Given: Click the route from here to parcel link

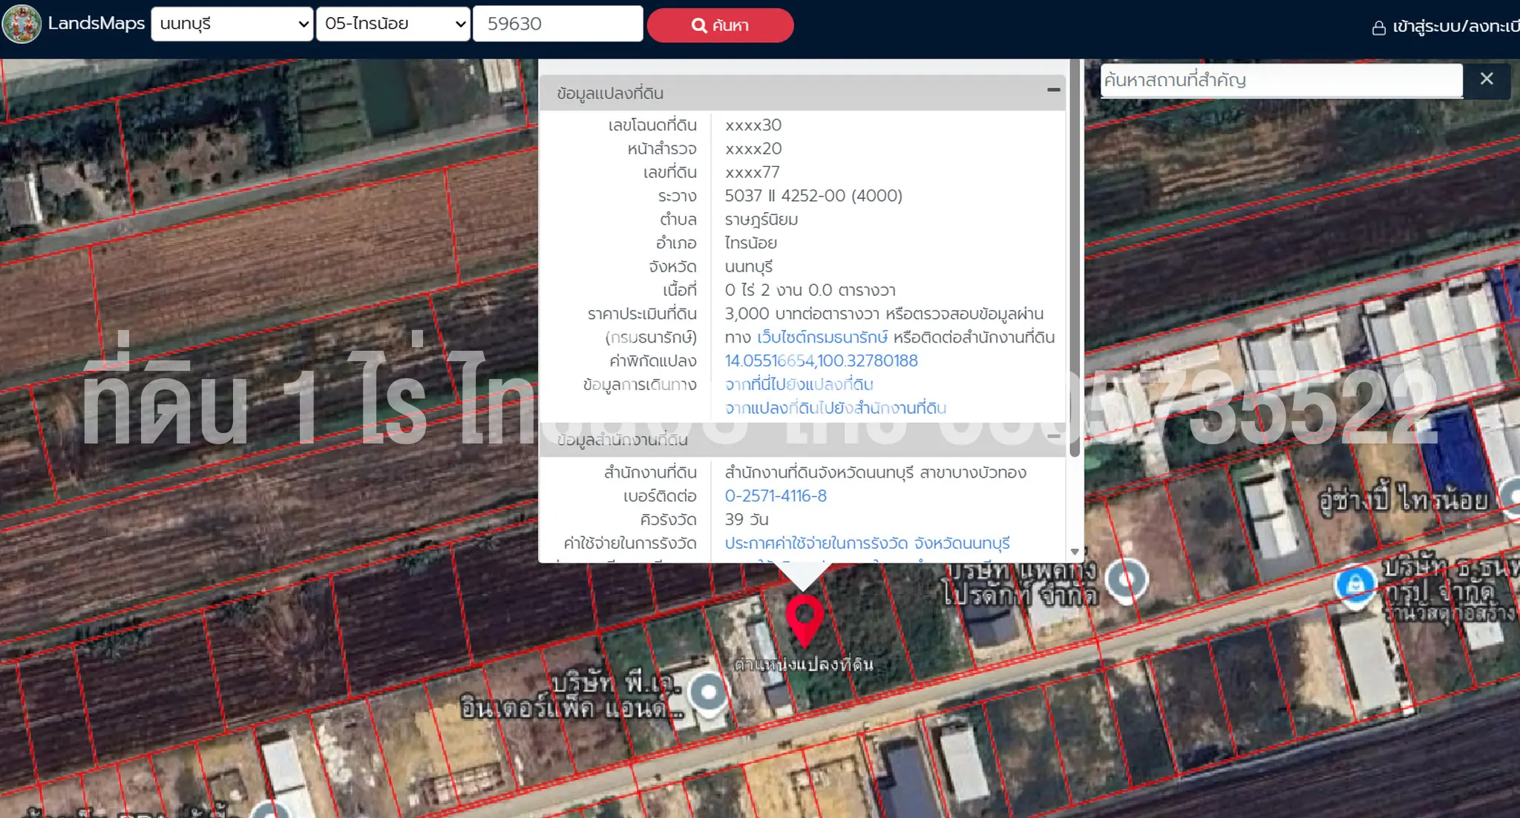Looking at the screenshot, I should coord(799,385).
